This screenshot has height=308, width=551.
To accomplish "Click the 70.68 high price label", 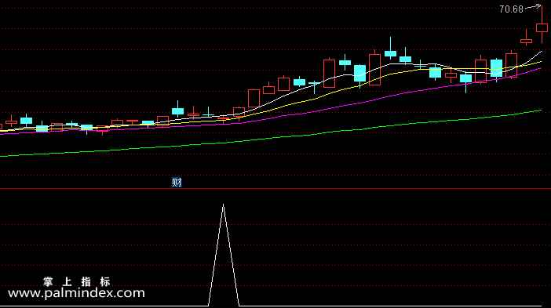I will pos(511,9).
